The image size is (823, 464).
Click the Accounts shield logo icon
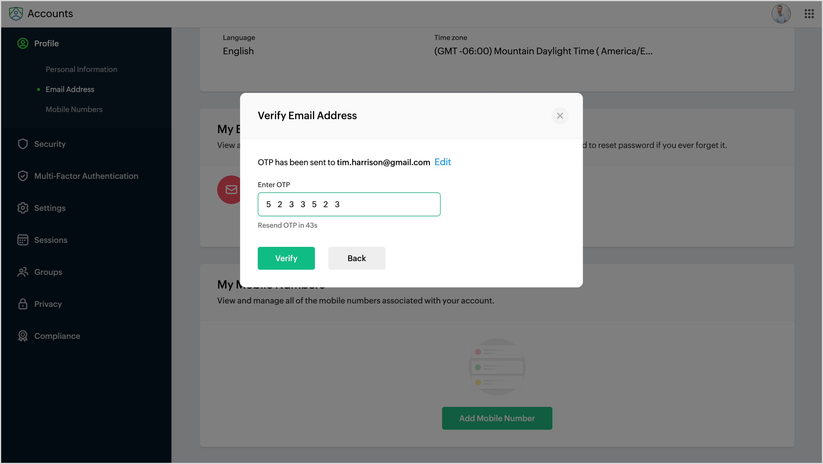tap(16, 13)
